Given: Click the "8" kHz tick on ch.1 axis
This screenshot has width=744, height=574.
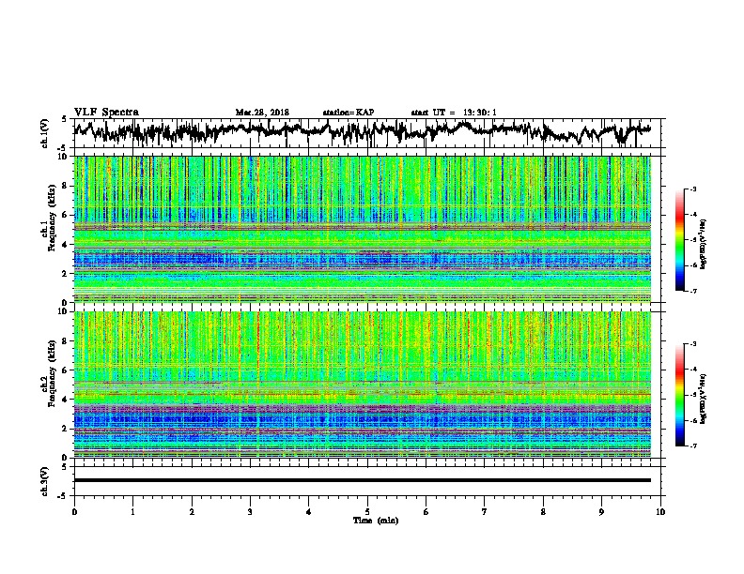Looking at the screenshot, I should (x=65, y=186).
